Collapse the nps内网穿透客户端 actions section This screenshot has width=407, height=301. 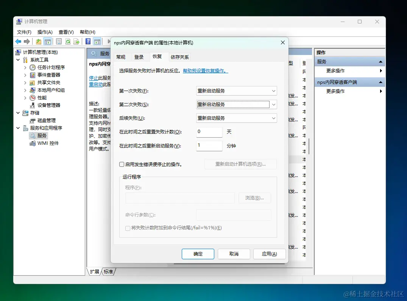click(x=380, y=82)
